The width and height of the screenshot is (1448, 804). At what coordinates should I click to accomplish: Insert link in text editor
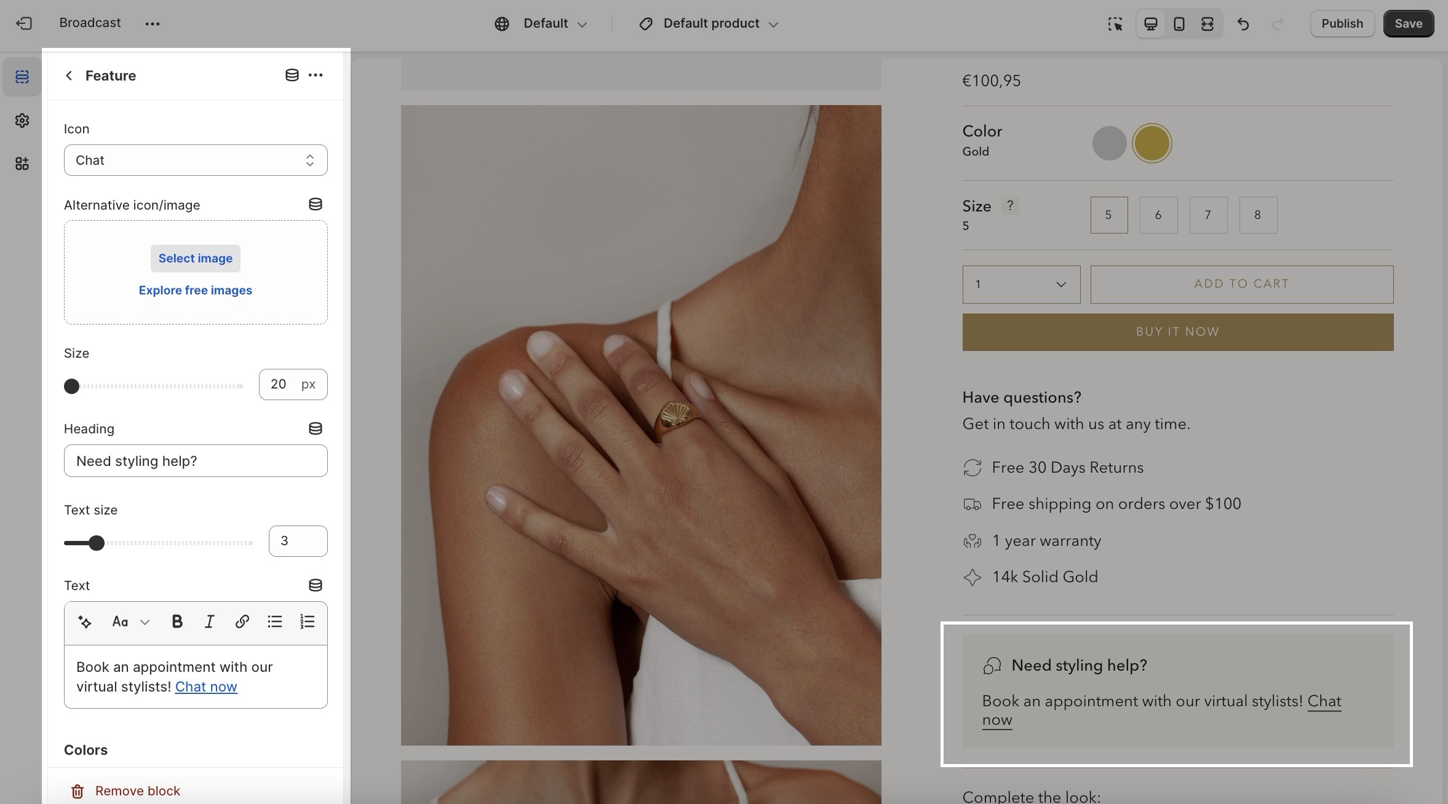(242, 621)
